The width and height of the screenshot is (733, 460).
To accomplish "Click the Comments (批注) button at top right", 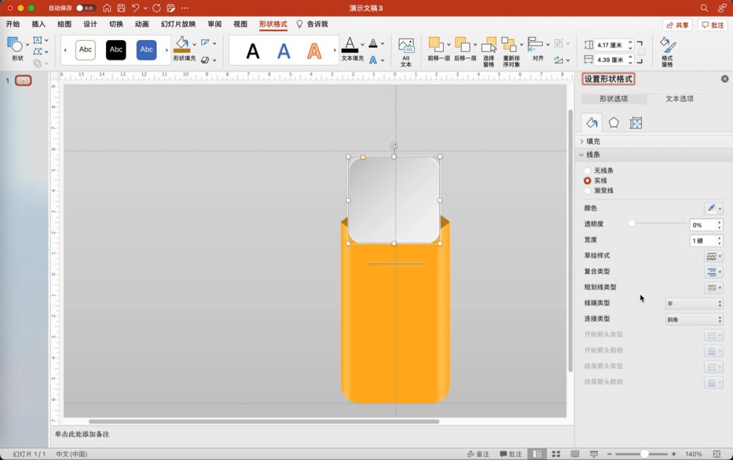I will (713, 24).
